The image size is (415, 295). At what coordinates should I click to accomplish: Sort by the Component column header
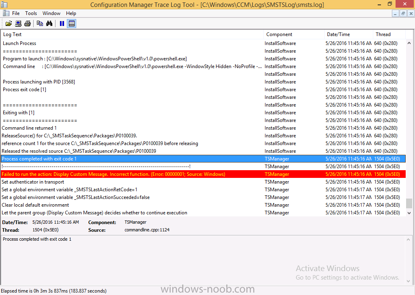point(294,34)
